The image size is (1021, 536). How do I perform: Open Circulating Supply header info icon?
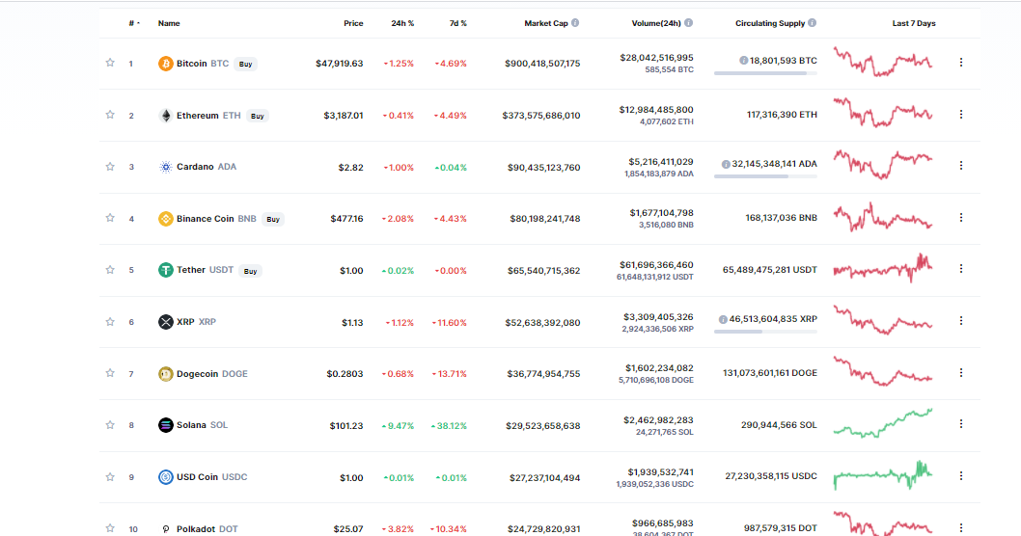pyautogui.click(x=812, y=23)
